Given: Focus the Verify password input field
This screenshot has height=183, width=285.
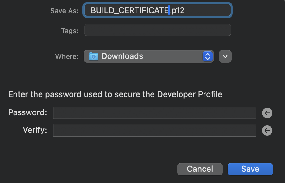Looking at the screenshot, I should 154,130.
